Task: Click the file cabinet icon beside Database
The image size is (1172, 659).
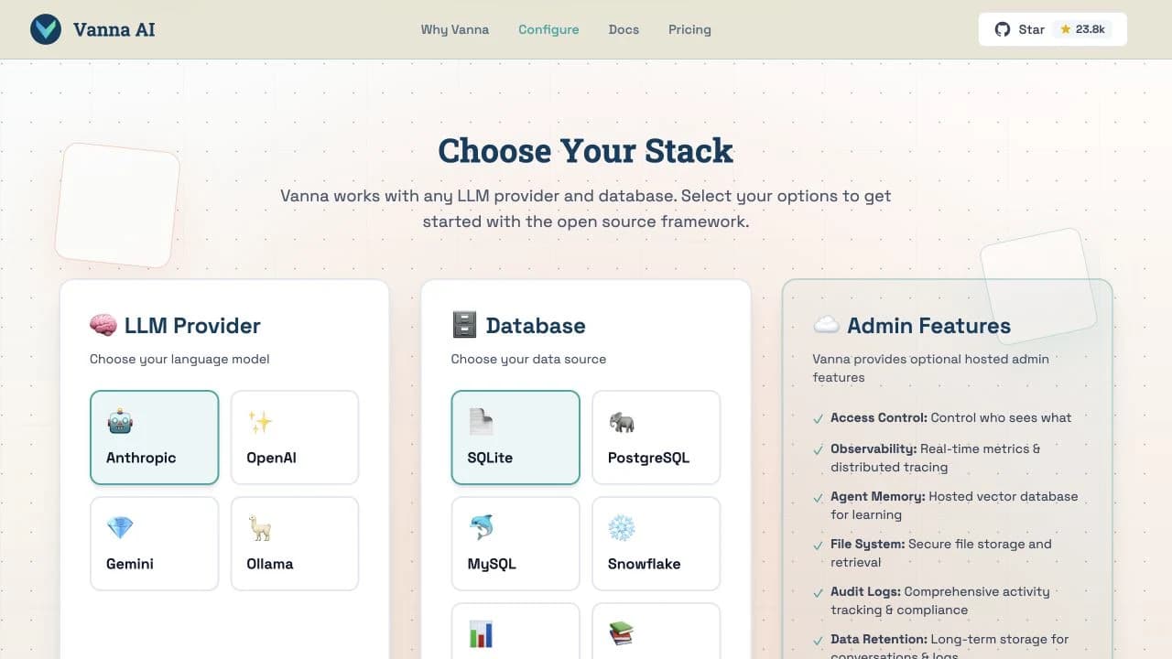Action: tap(465, 325)
